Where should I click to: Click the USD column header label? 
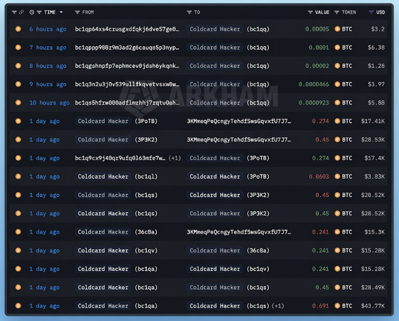[x=381, y=12]
